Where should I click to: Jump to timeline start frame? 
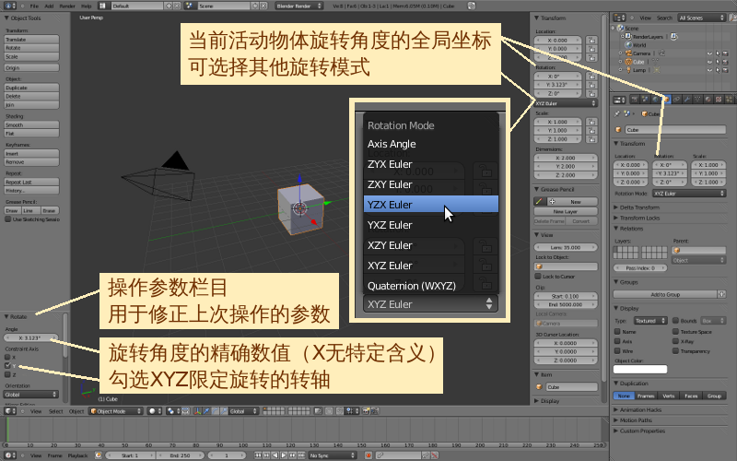coord(258,455)
